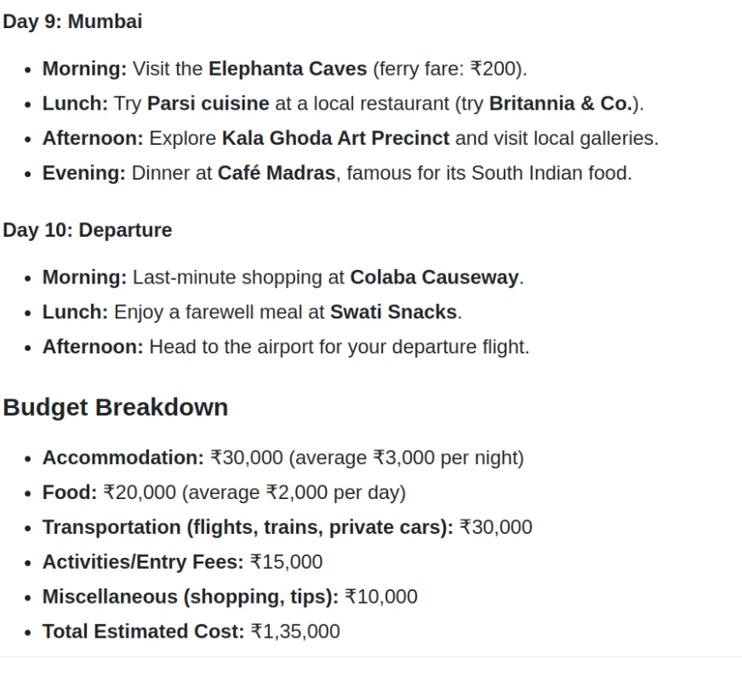742x677 pixels.
Task: Click Swati Snacks farewell meal text
Action: tap(393, 313)
